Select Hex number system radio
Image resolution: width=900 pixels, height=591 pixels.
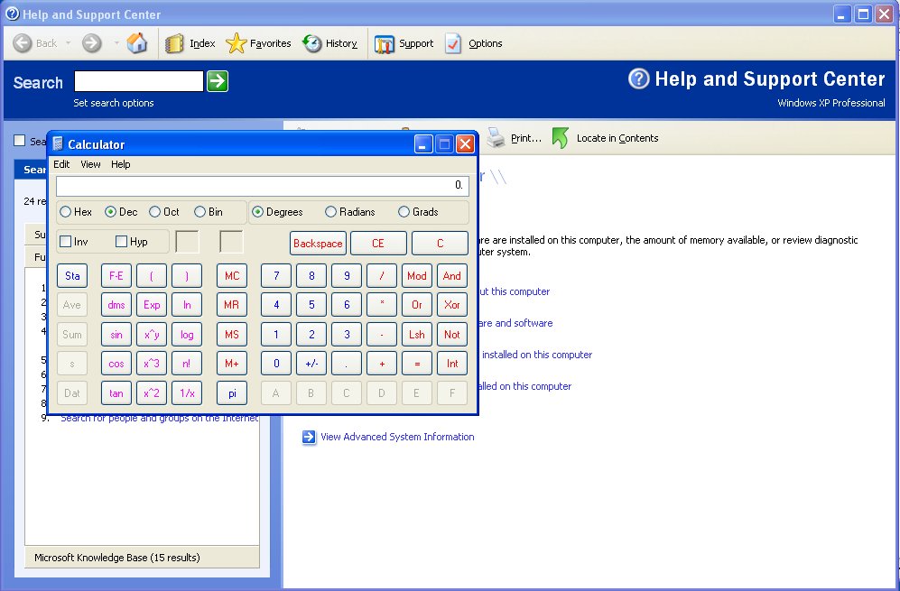pos(65,212)
